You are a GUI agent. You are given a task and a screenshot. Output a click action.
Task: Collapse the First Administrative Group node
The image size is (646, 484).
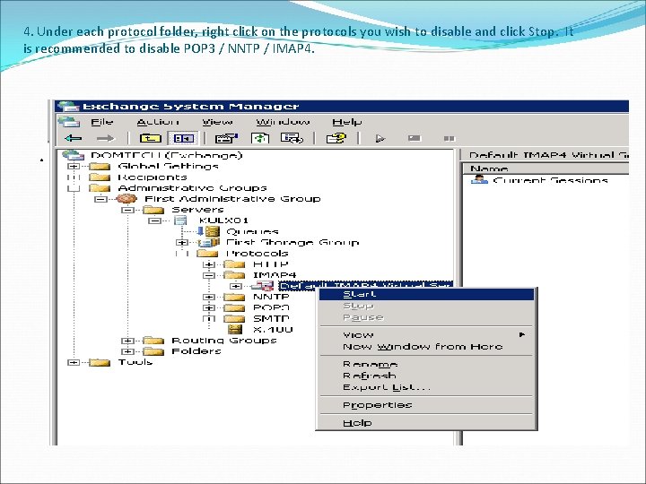tap(100, 199)
